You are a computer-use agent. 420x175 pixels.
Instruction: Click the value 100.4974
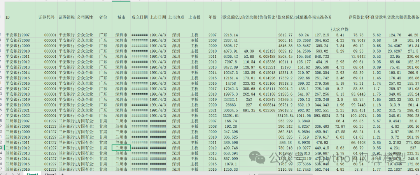pos(359,115)
